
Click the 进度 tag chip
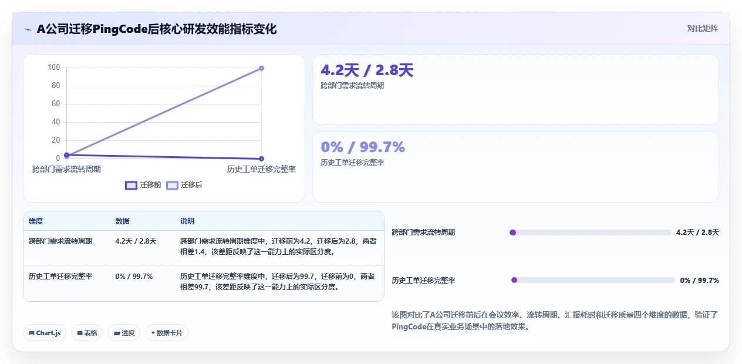124,333
